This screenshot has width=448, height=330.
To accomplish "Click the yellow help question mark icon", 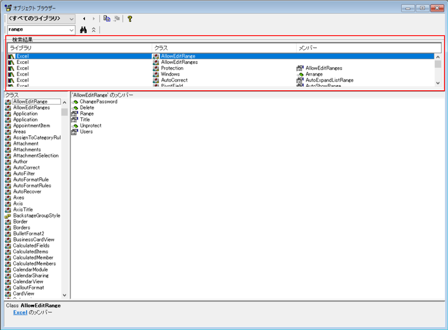I will pyautogui.click(x=130, y=19).
